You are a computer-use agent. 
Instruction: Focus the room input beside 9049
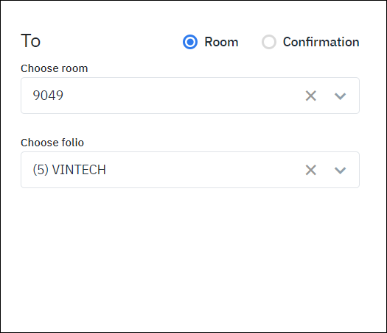(183, 96)
